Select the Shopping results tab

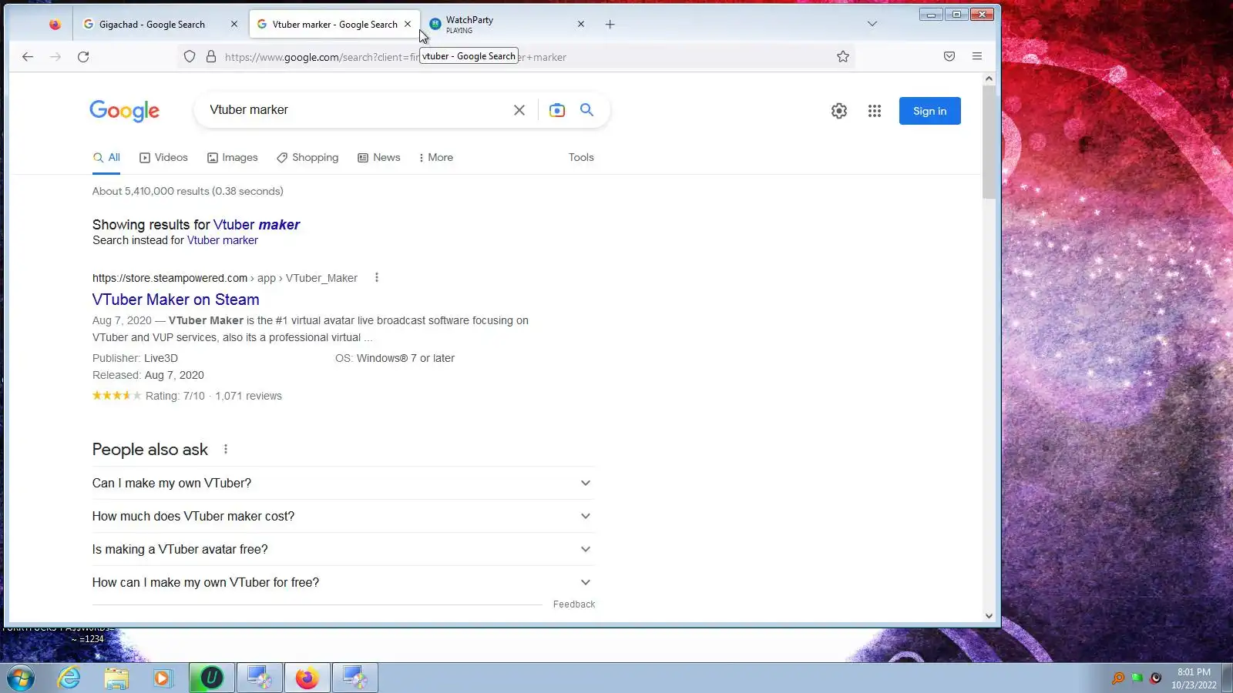pos(308,157)
